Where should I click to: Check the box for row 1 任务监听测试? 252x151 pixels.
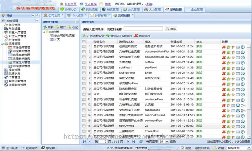[84, 46]
